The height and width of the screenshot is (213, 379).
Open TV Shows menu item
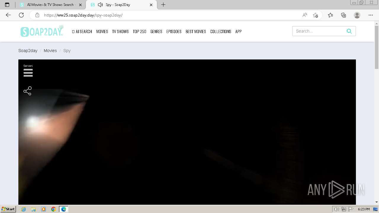[120, 31]
